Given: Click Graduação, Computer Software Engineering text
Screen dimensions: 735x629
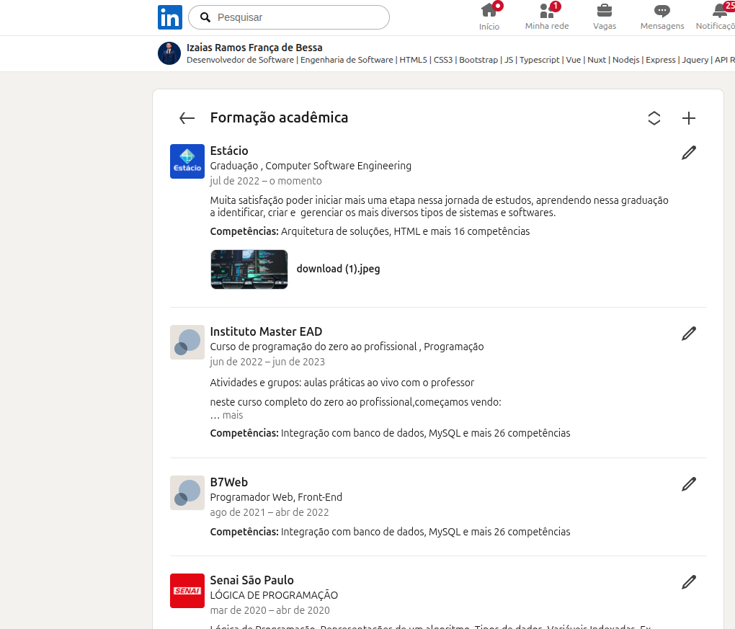Looking at the screenshot, I should point(311,166).
